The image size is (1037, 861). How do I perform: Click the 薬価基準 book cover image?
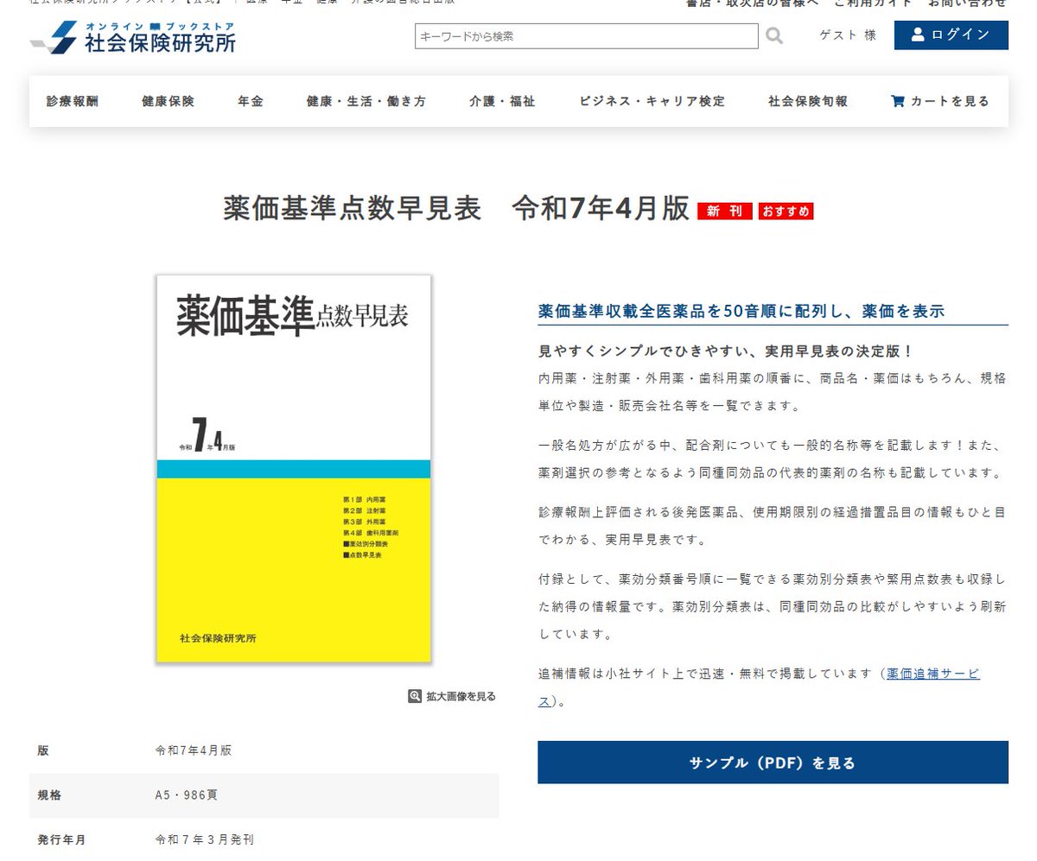pyautogui.click(x=294, y=469)
